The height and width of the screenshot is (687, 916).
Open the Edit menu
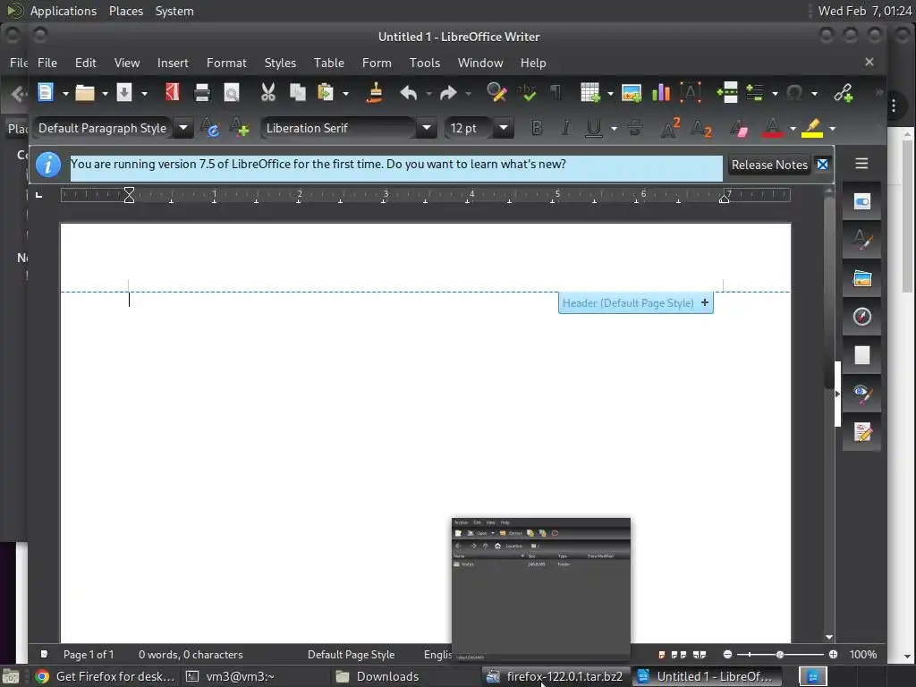(85, 63)
